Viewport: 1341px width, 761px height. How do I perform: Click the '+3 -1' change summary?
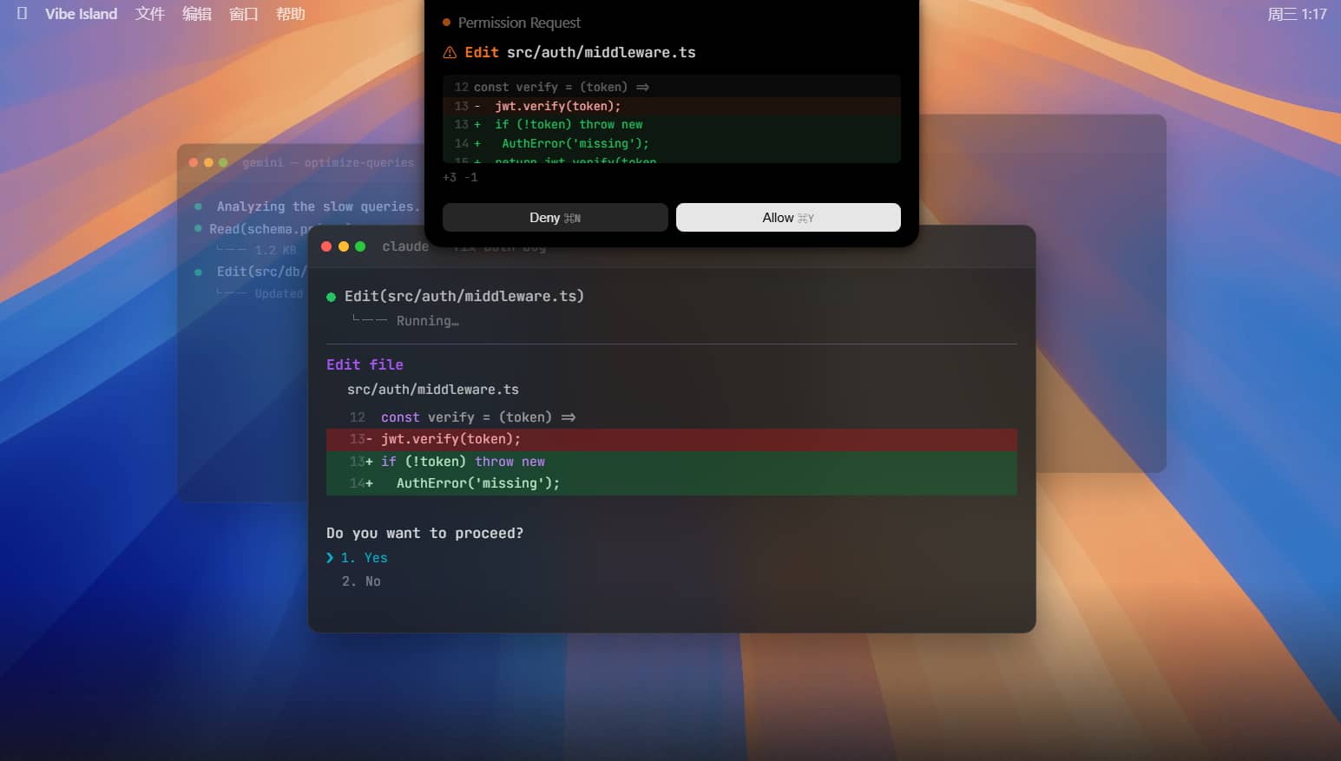coord(460,177)
